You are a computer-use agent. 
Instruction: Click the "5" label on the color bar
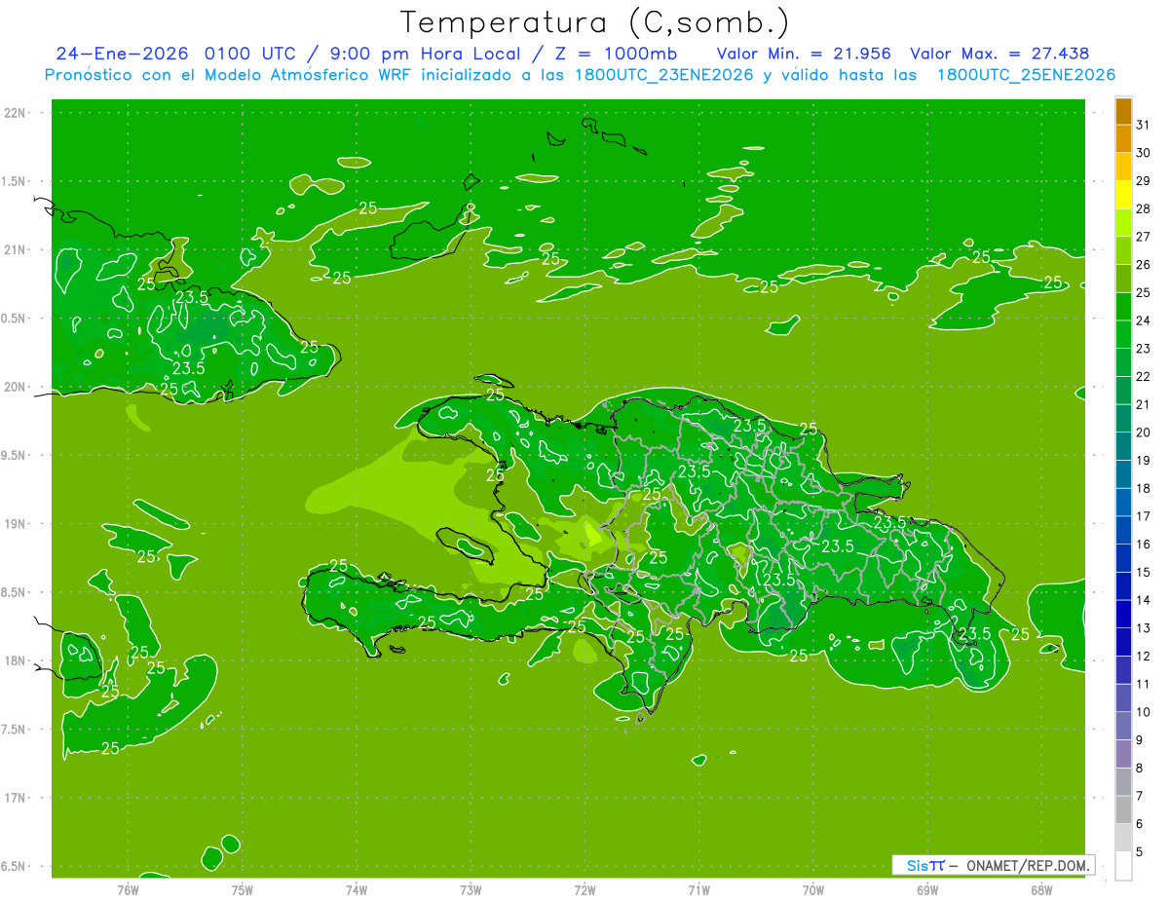click(1140, 852)
